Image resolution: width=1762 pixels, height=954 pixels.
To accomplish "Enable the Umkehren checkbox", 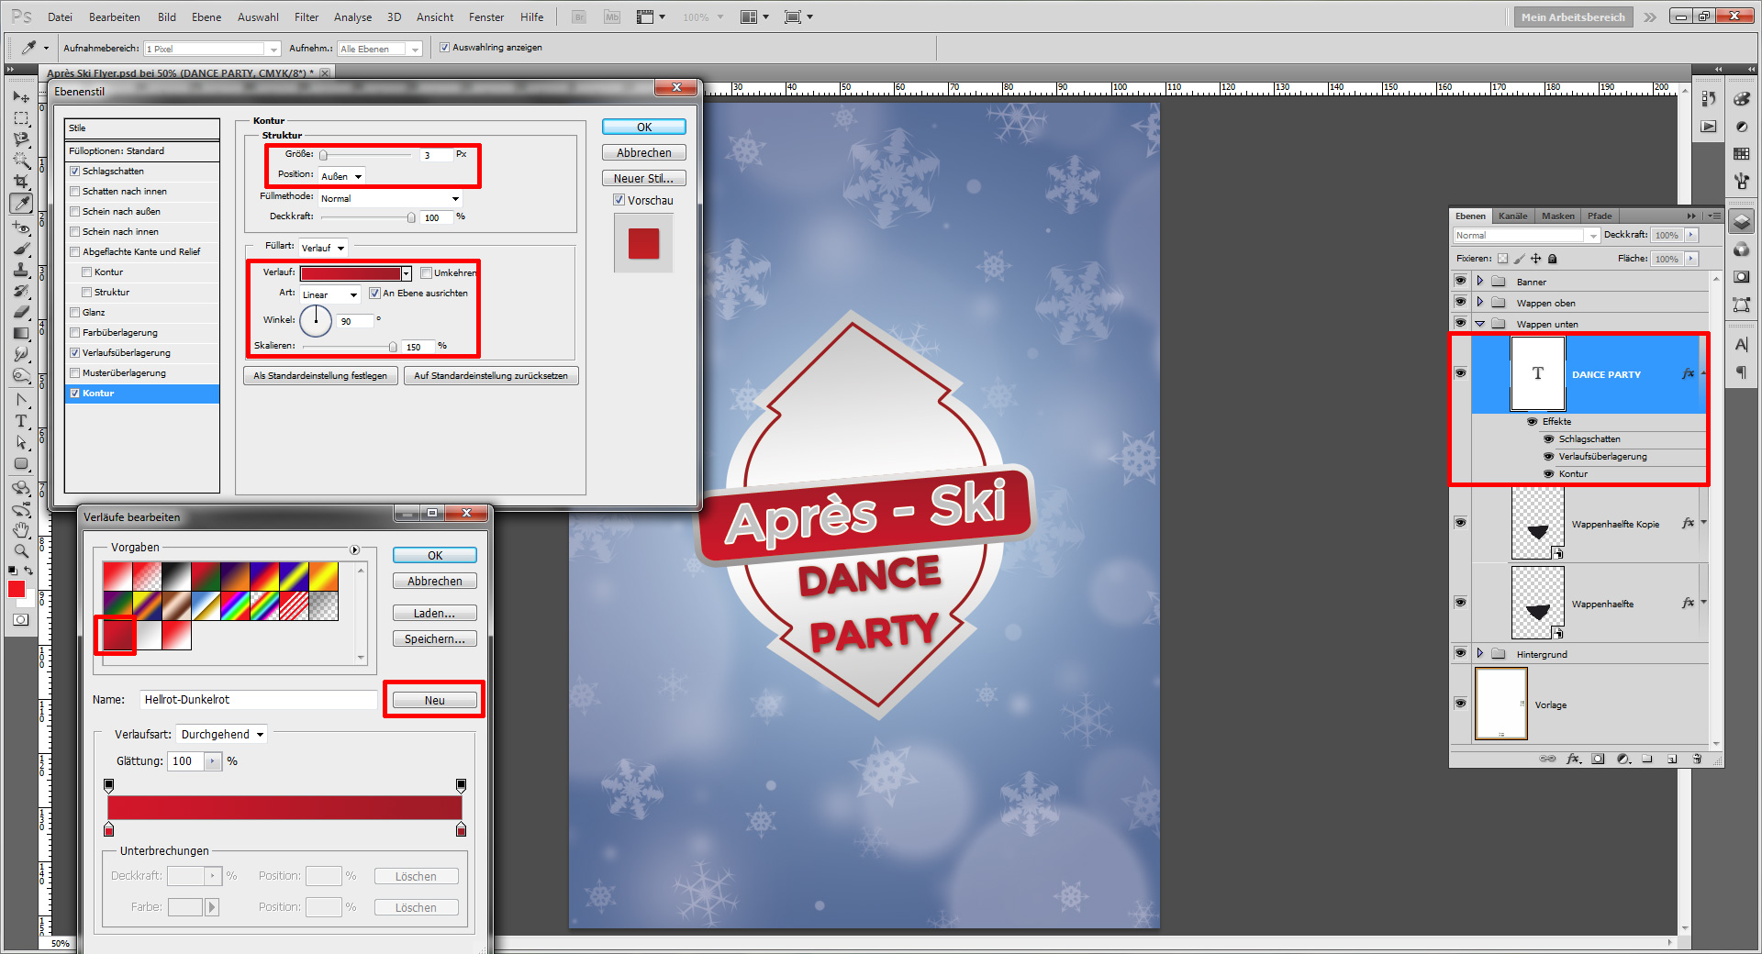I will (427, 272).
